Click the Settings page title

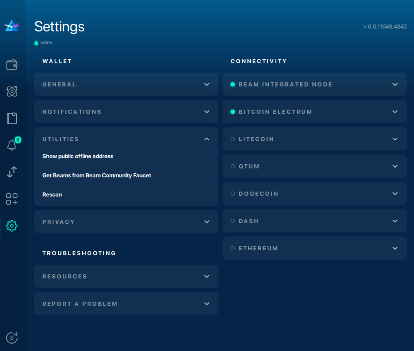59,26
